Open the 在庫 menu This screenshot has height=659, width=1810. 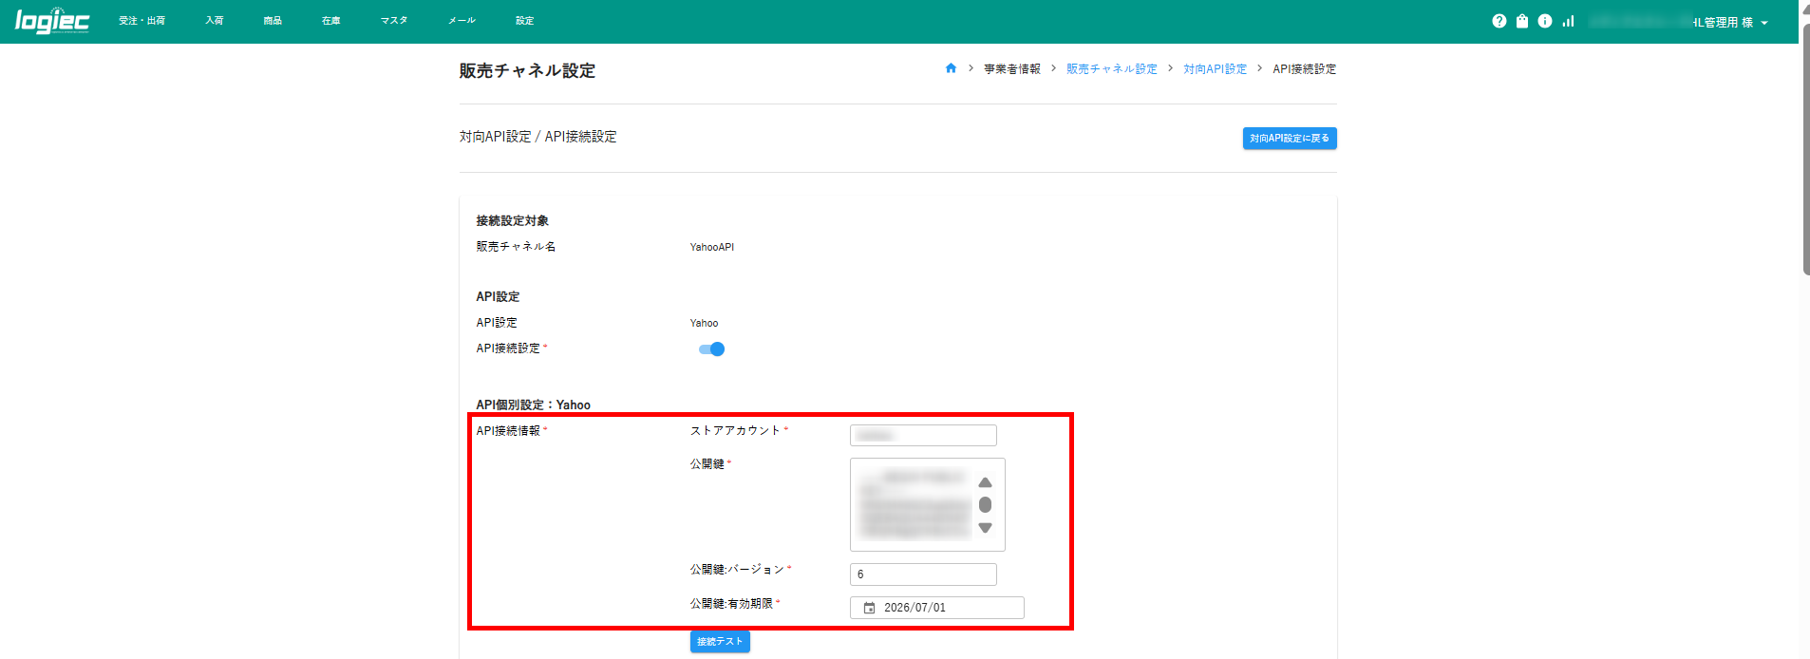click(x=330, y=21)
